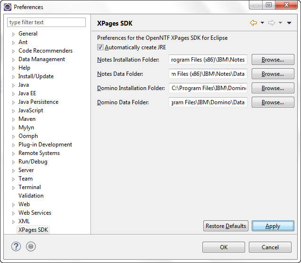Expand the XML tree node
The height and width of the screenshot is (263, 301).
(x=13, y=222)
